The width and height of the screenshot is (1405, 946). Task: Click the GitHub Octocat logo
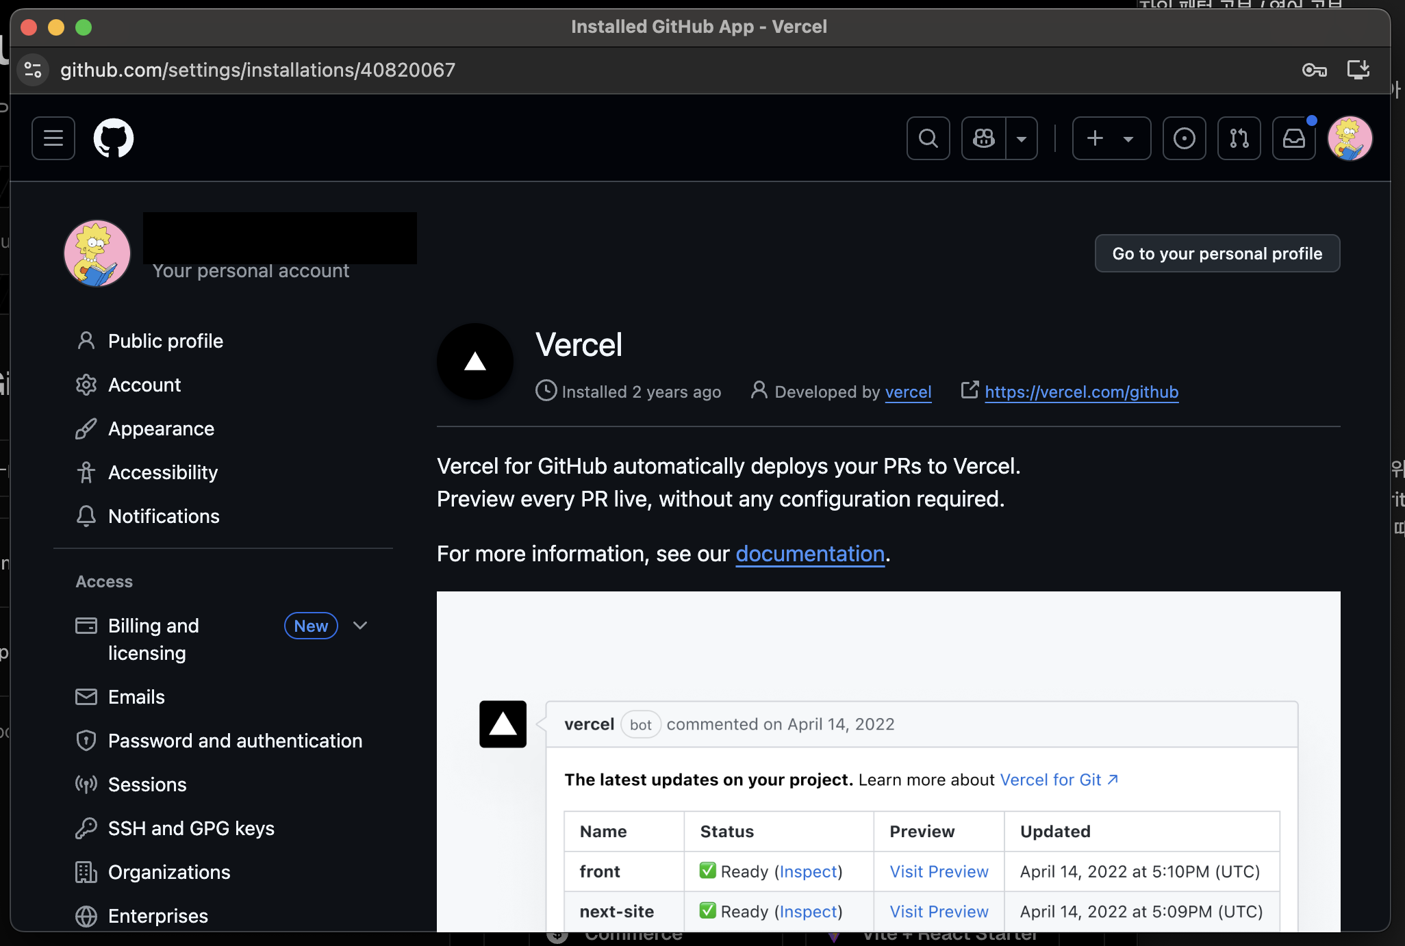tap(114, 138)
